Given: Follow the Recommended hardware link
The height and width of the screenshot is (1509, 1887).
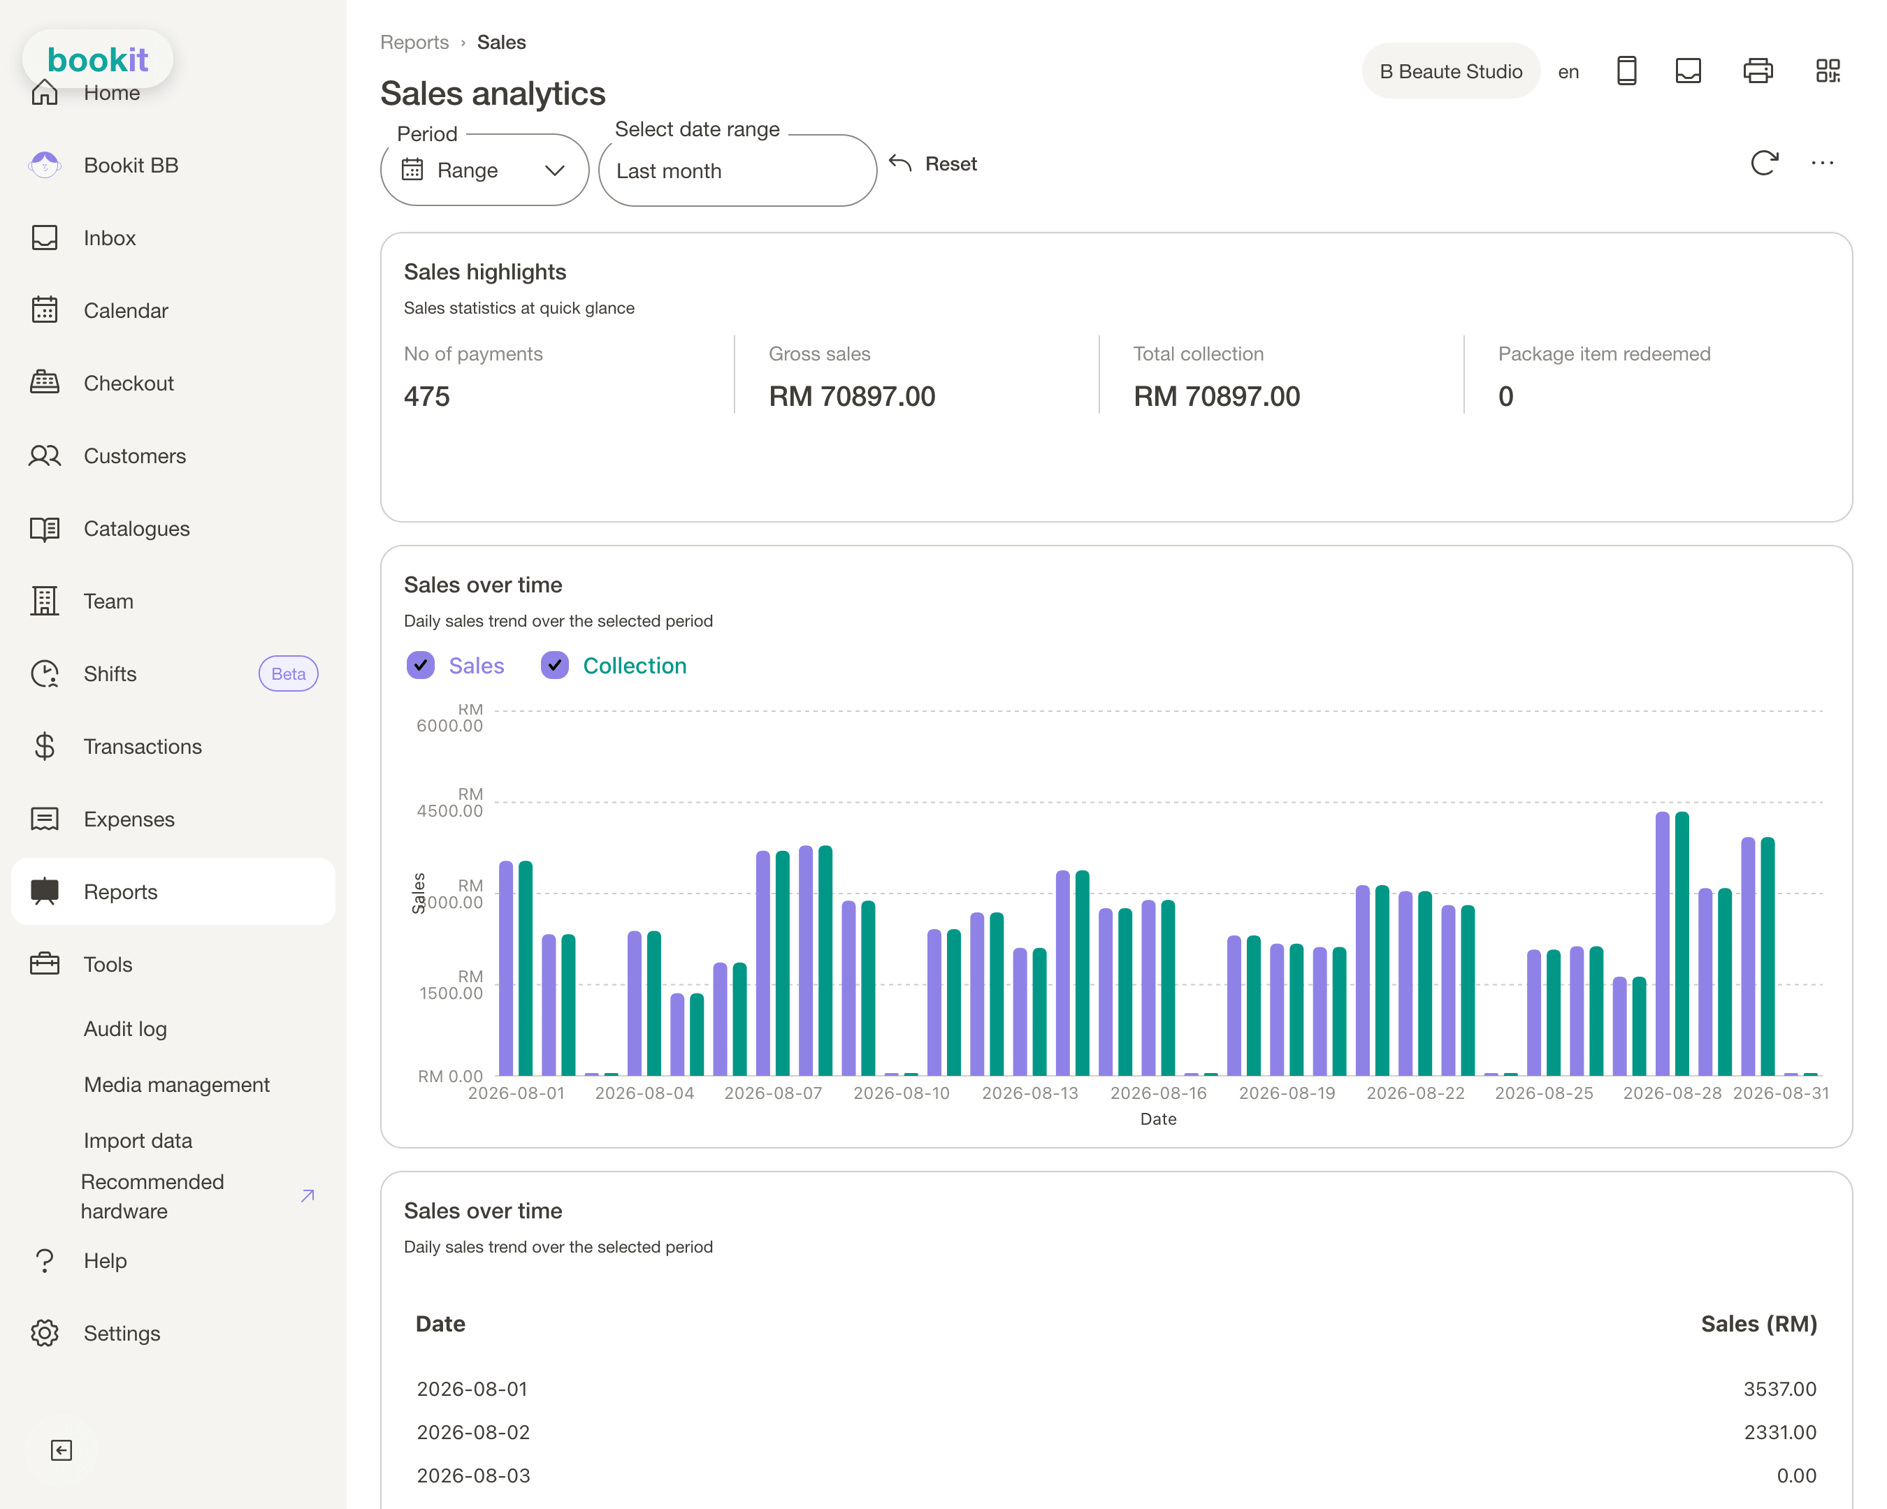Looking at the screenshot, I should point(198,1196).
